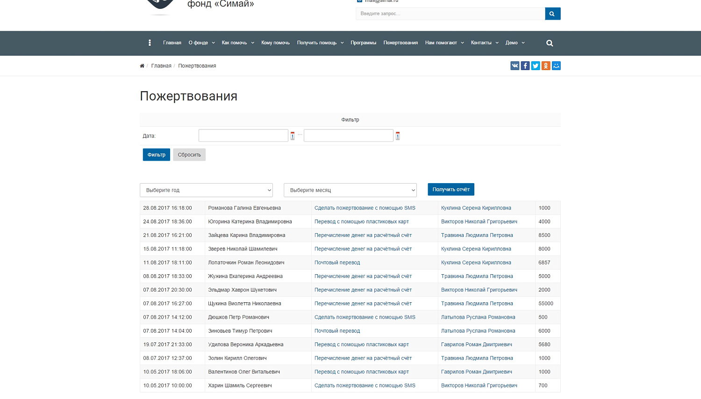Expand the "Выберите год" dropdown
Image resolution: width=701 pixels, height=399 pixels.
(x=206, y=190)
